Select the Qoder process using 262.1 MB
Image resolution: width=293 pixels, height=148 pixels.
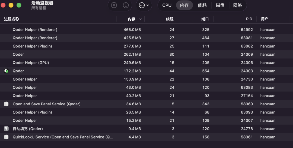click(x=146, y=54)
